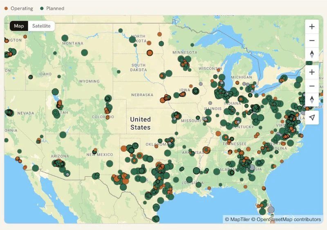Screen dimensions: 327x230
Task: Select the outlined orange marker above SOUTH DAKOTA
Action: tap(150, 53)
